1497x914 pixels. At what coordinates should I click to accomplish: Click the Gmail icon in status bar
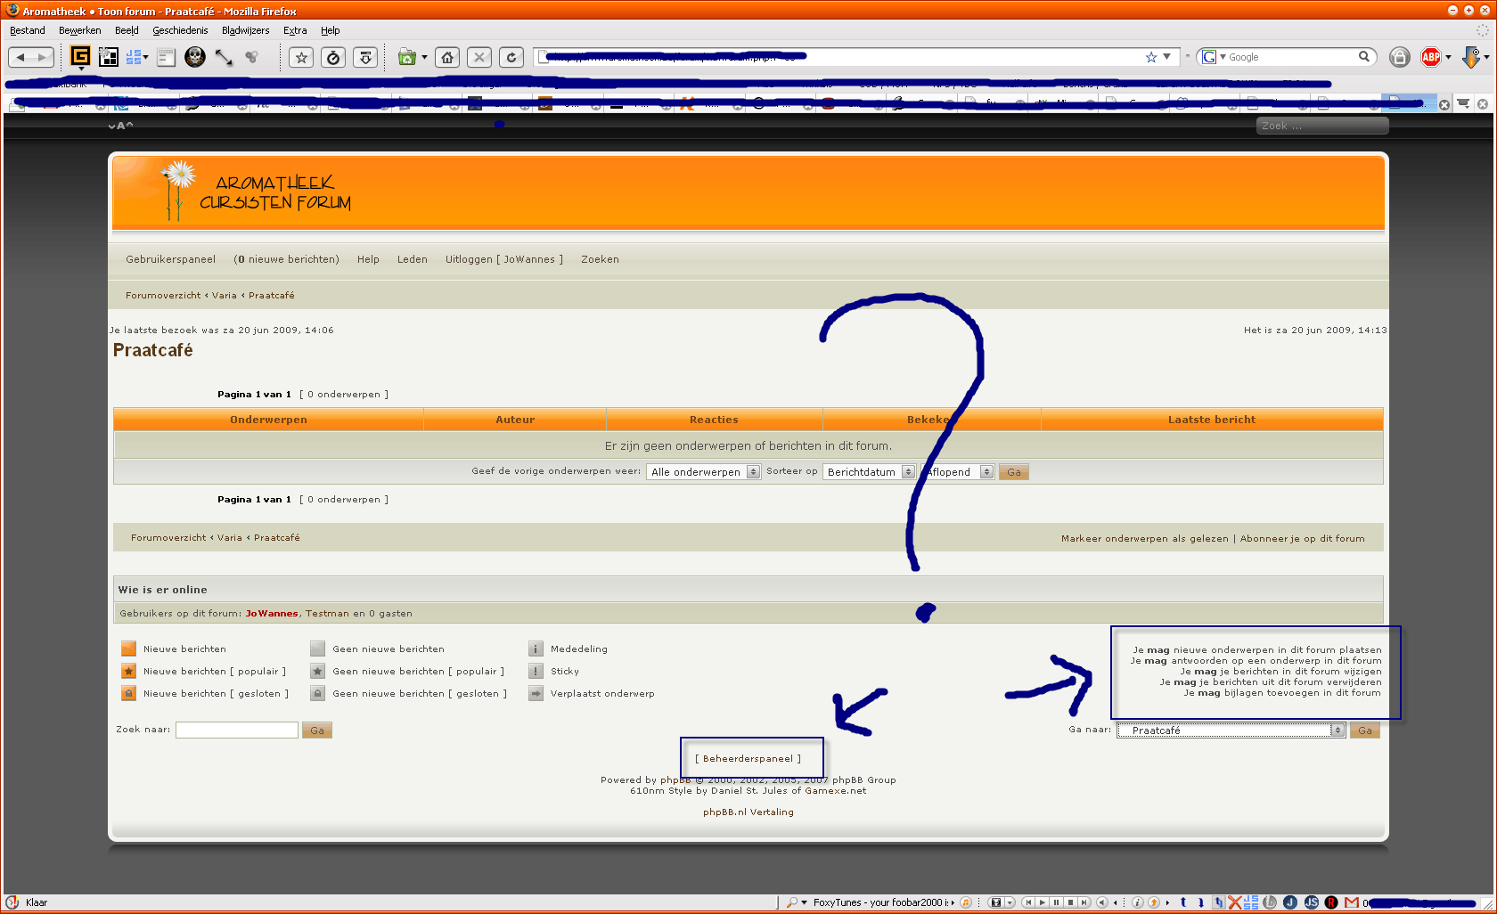[1352, 902]
